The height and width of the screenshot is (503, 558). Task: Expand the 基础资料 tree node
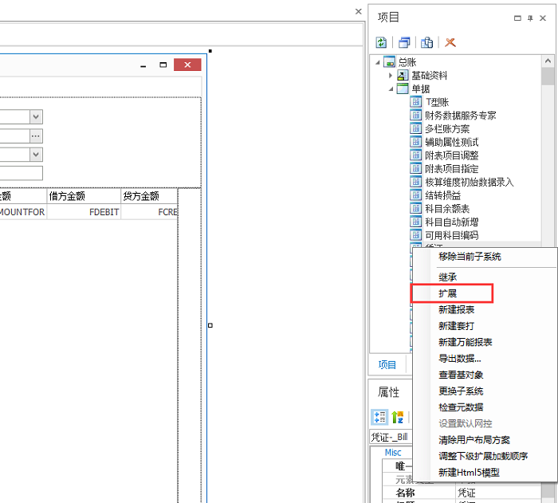(391, 75)
